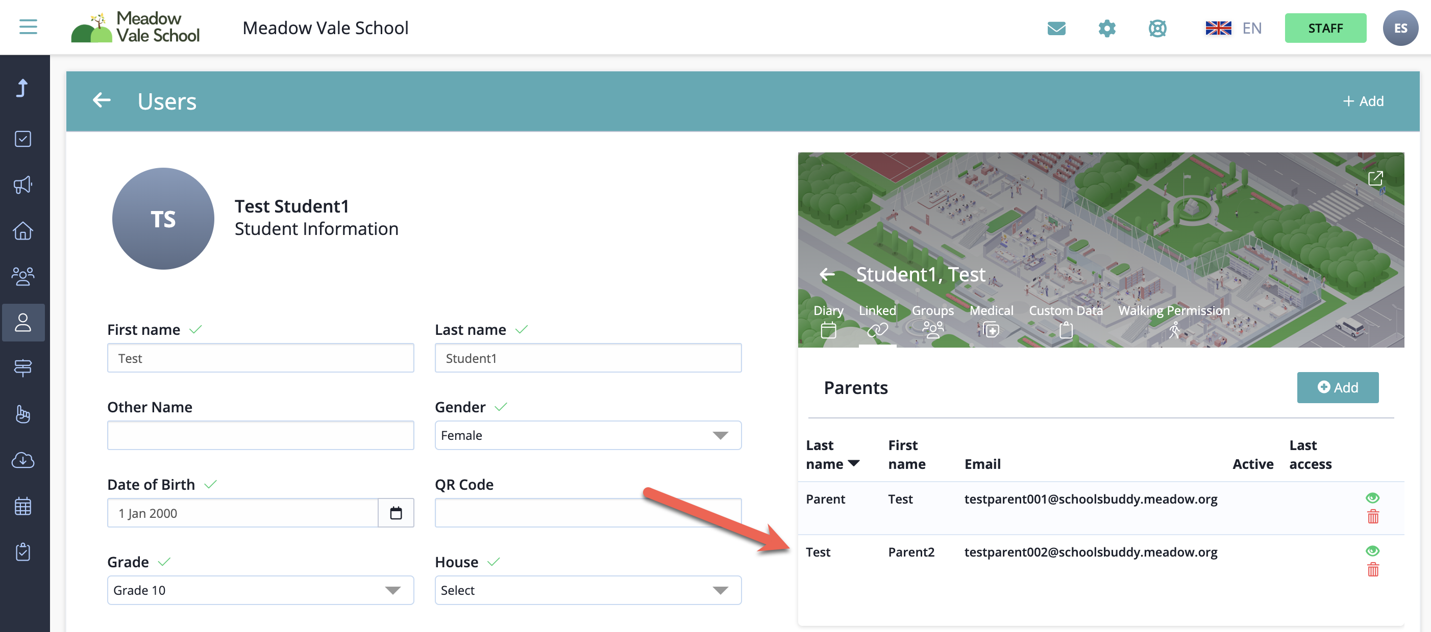Click the Other Name input field
The image size is (1431, 632).
point(260,436)
